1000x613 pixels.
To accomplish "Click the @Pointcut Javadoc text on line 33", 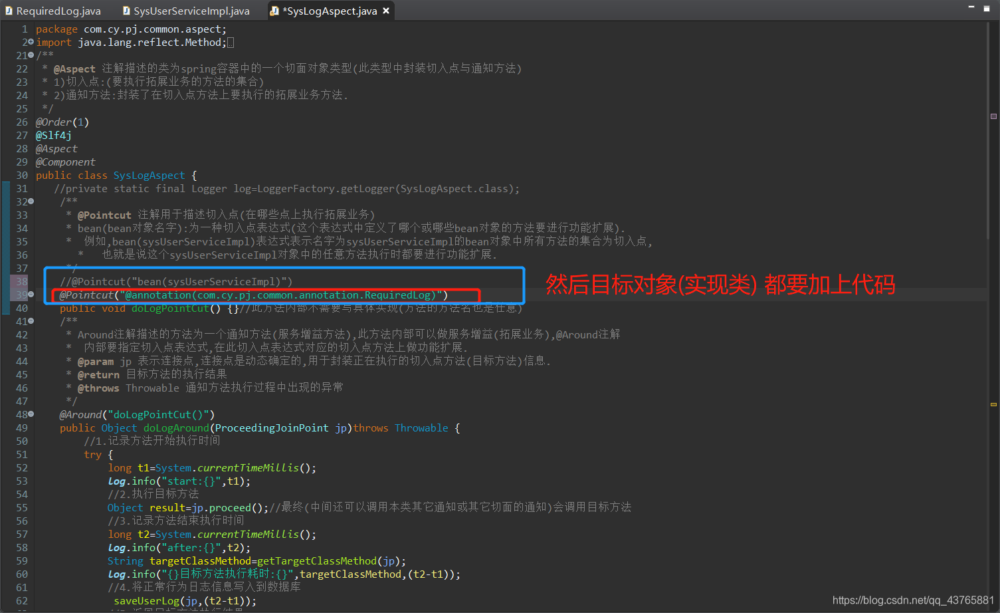I will [104, 215].
